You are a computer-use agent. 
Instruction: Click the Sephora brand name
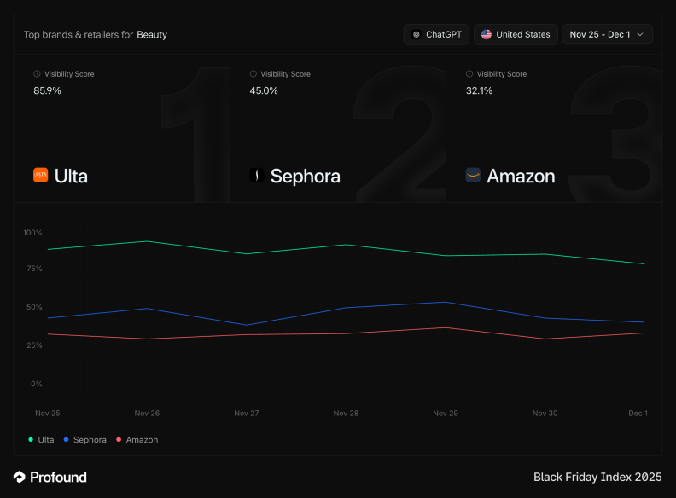(x=305, y=177)
